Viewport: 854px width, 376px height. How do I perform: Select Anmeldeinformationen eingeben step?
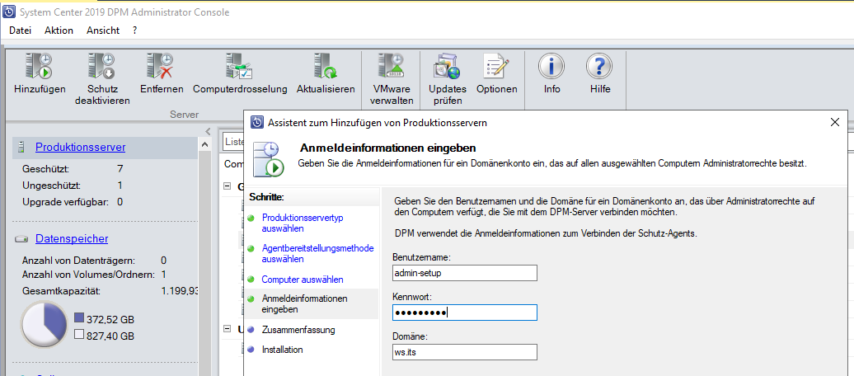coord(304,304)
